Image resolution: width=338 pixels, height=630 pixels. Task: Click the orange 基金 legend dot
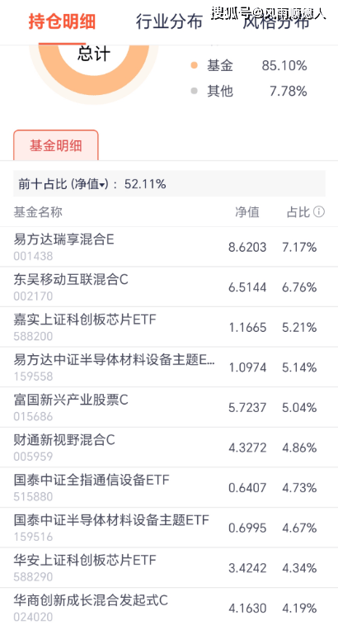195,65
